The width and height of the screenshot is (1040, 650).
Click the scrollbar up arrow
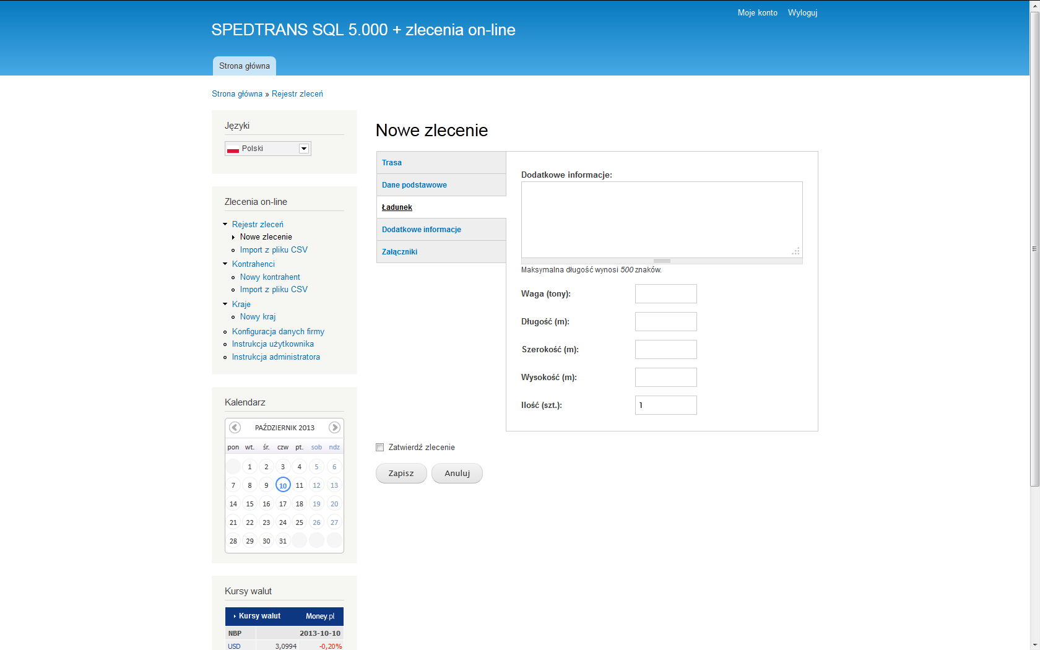click(1034, 5)
